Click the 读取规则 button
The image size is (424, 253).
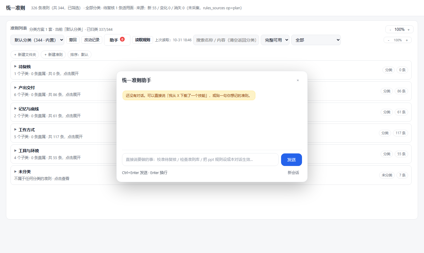click(143, 40)
